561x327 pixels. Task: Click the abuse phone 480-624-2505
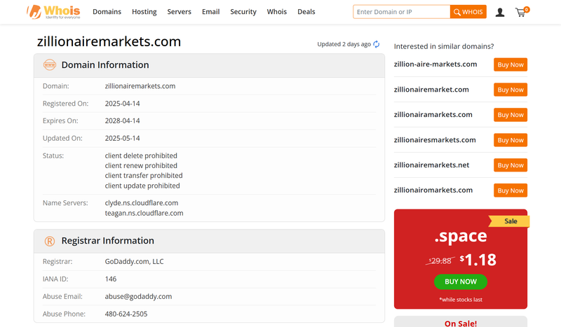(126, 314)
